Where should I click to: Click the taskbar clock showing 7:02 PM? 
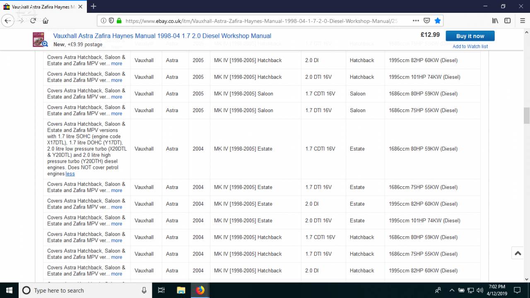497,290
